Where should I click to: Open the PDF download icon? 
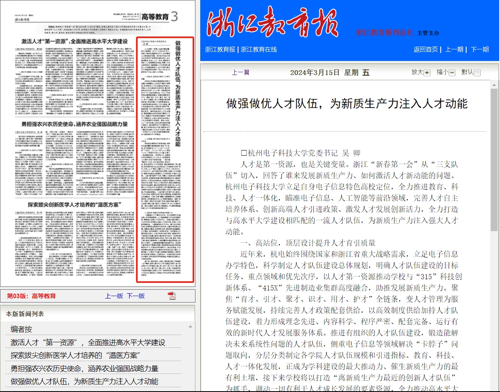pos(172,296)
